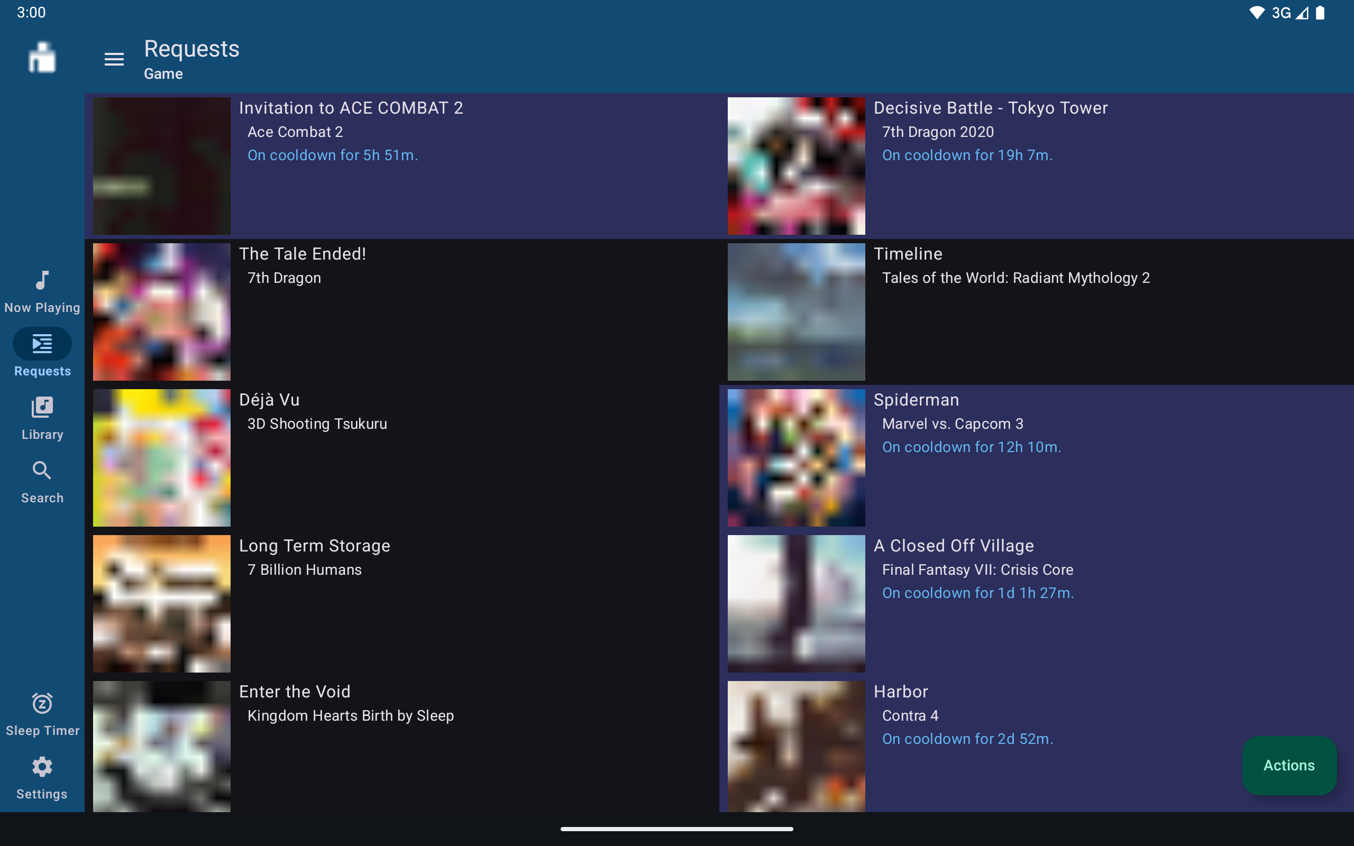The height and width of the screenshot is (846, 1354).
Task: Tap the Requests tab label
Action: (42, 371)
